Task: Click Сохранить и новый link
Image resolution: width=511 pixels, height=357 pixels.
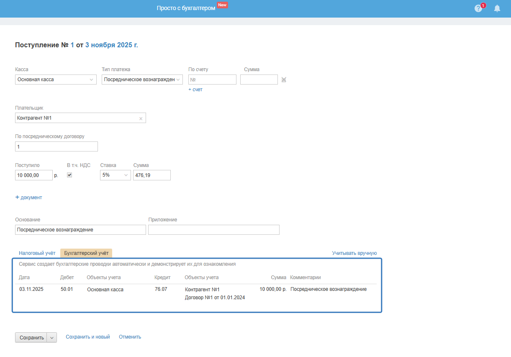Action: (x=88, y=337)
